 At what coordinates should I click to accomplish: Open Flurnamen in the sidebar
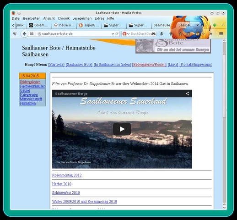point(28,103)
